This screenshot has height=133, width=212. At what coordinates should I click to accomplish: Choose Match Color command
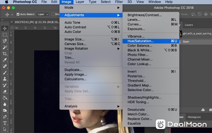pyautogui.click(x=151, y=114)
